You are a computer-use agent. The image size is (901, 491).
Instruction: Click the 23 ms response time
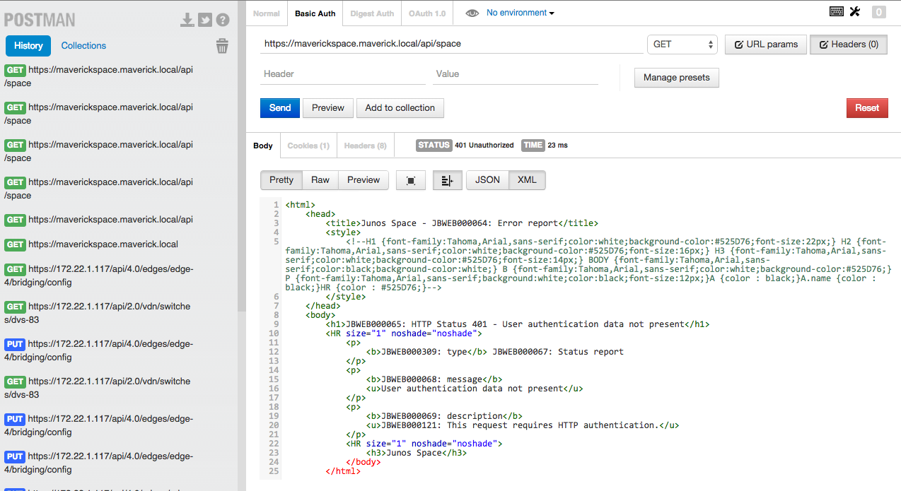coord(557,146)
